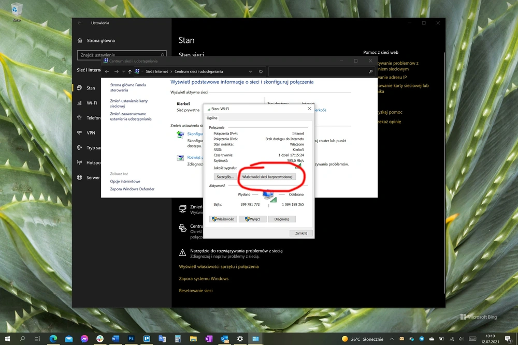
Task: Click Centrum sieci i udostępniania breadcrumb
Action: point(198,71)
